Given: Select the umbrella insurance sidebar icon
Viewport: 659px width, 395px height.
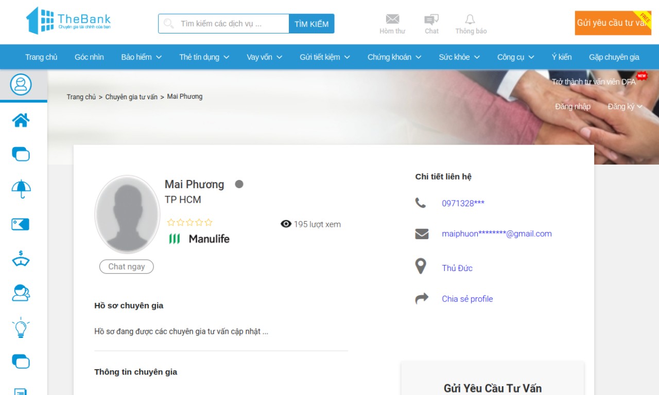Looking at the screenshot, I should click(x=21, y=189).
